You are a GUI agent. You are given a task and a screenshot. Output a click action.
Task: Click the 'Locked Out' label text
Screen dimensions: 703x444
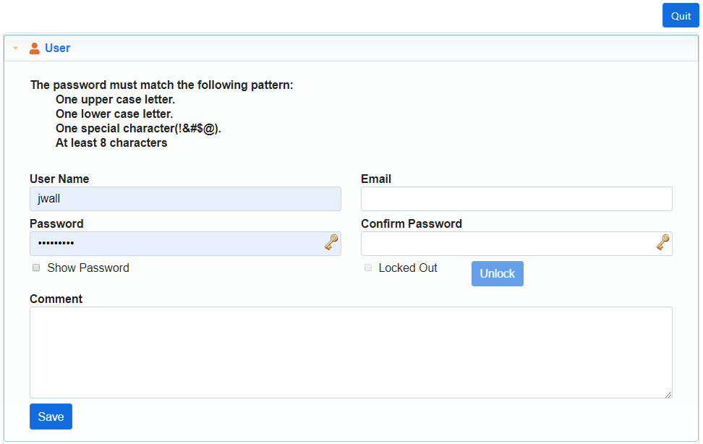(x=408, y=268)
